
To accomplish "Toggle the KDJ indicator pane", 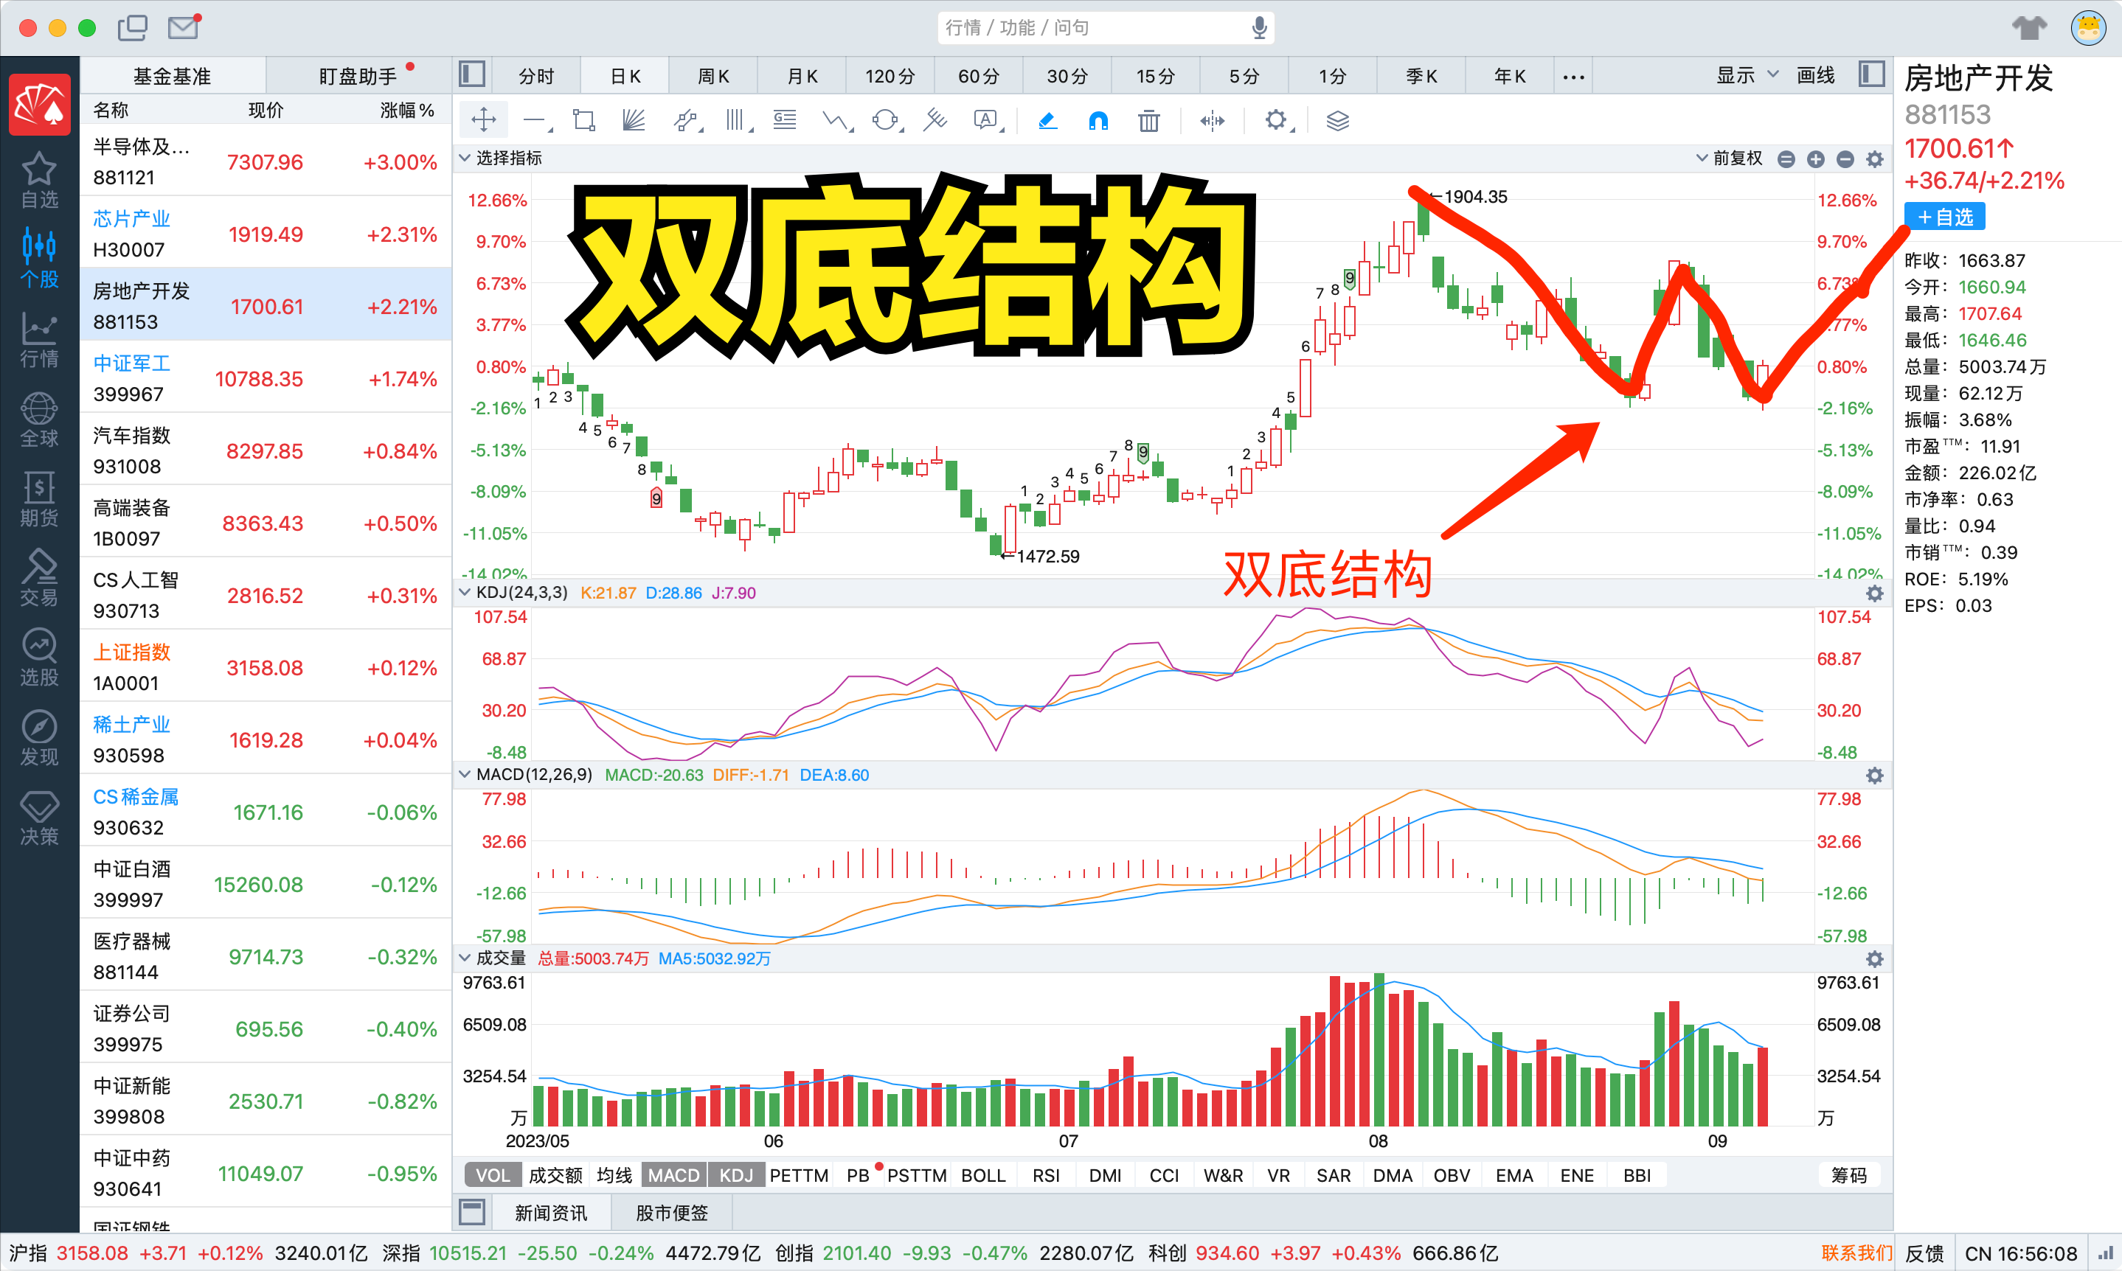I will click(x=736, y=1175).
